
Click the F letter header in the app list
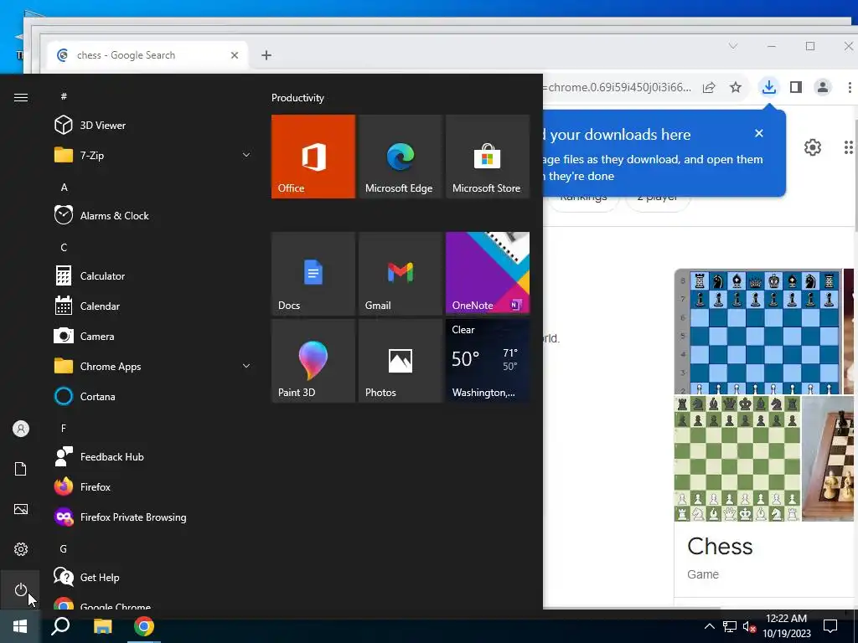click(x=64, y=428)
